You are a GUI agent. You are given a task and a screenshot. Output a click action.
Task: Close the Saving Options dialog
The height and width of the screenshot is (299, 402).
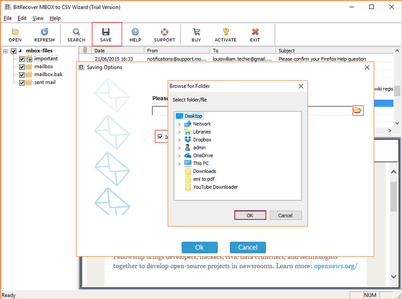[x=367, y=67]
